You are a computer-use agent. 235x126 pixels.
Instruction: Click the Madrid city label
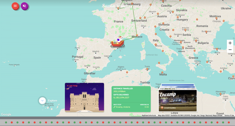click(96, 51)
